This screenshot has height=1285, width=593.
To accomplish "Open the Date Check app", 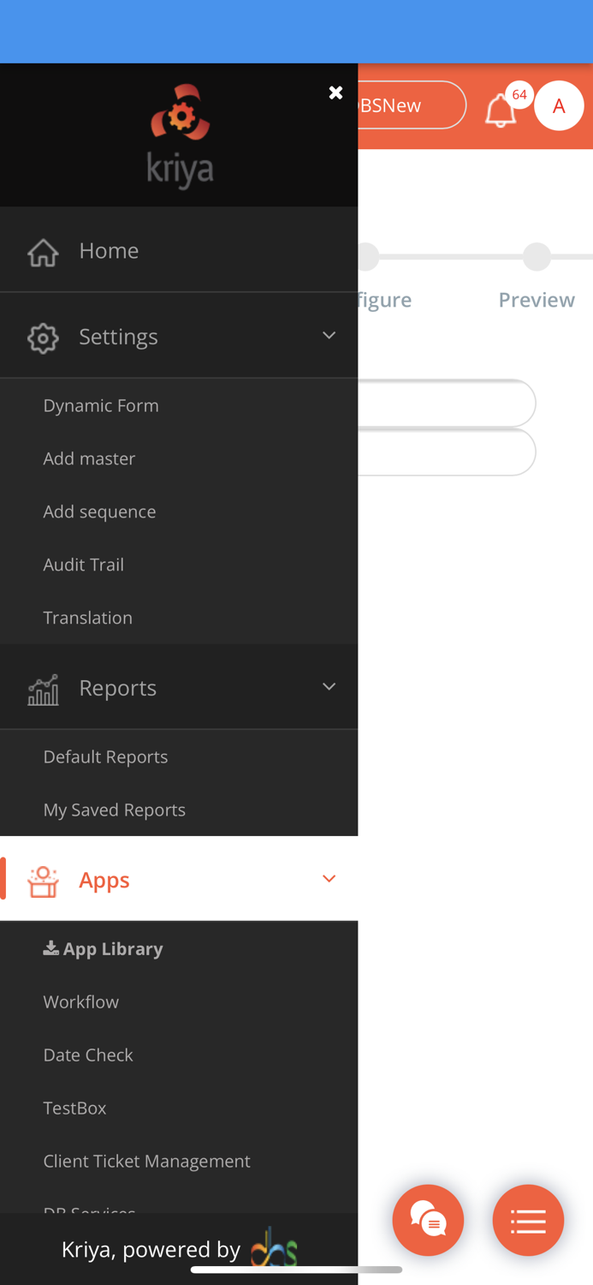I will 88,1055.
